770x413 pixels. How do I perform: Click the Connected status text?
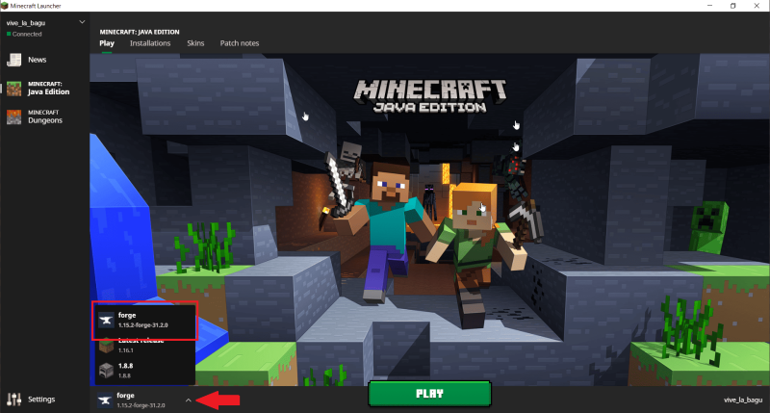27,34
